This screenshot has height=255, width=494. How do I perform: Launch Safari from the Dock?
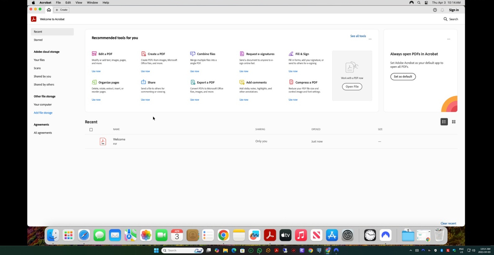[x=84, y=235]
